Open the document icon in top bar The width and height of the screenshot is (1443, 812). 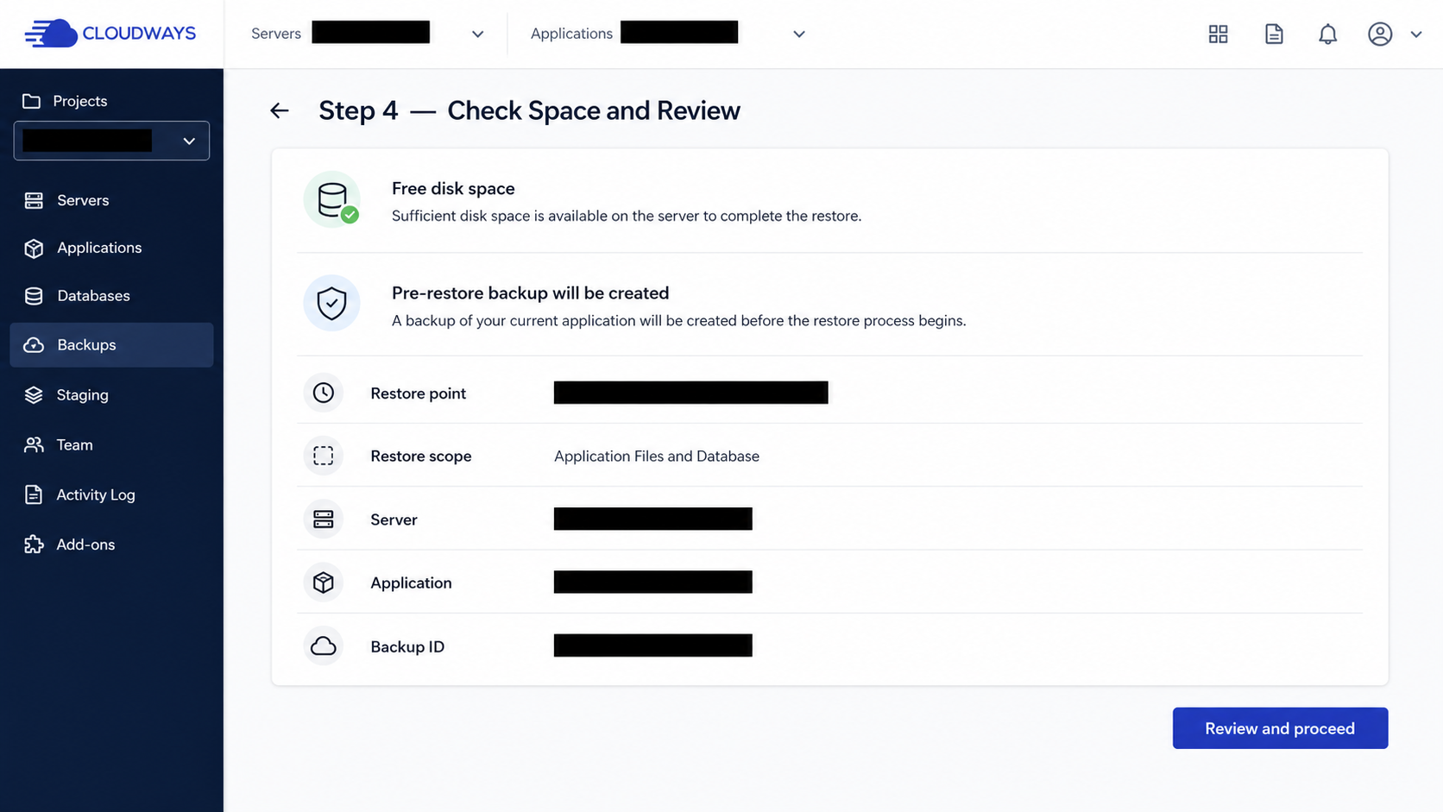tap(1274, 34)
